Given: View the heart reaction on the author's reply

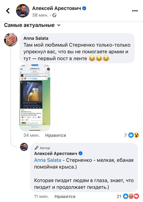Looking at the screenshot, I should click(x=136, y=196).
